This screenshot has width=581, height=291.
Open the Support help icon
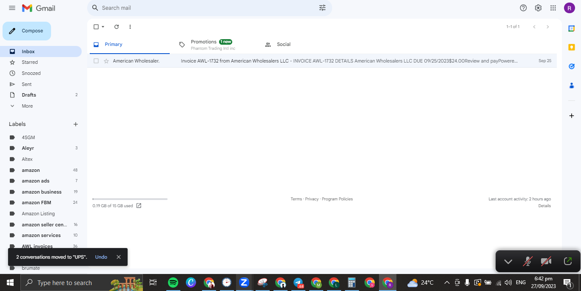[524, 8]
